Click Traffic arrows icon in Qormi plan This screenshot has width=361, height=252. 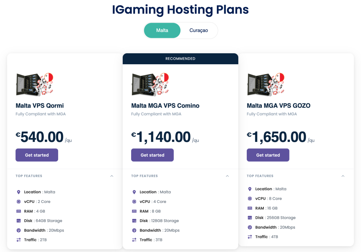tap(19, 240)
